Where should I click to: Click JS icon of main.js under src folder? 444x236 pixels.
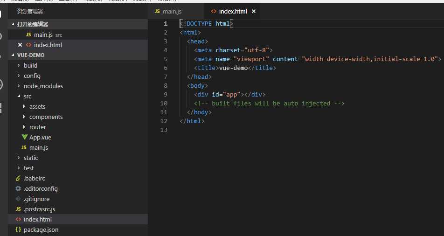(24, 147)
